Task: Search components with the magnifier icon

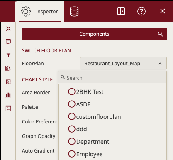Action: [160, 34]
